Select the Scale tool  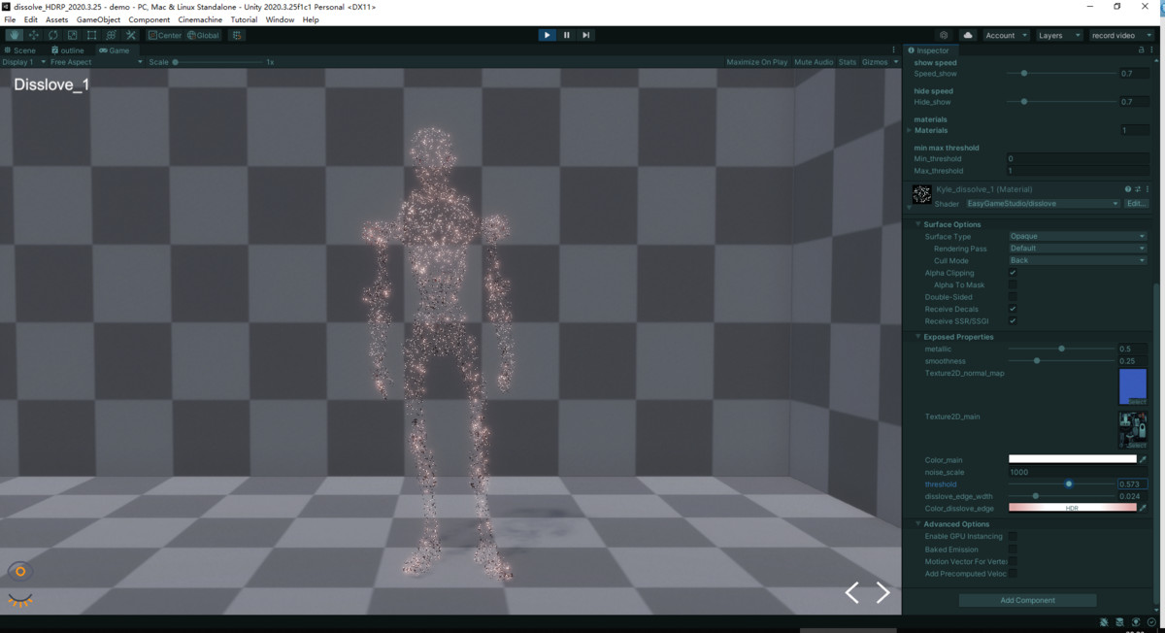(71, 35)
